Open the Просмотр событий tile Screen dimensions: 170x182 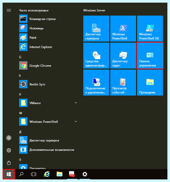tap(123, 83)
